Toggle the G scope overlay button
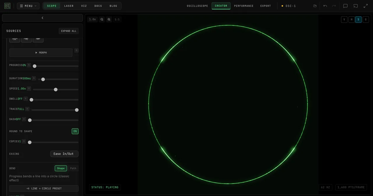 (366, 19)
